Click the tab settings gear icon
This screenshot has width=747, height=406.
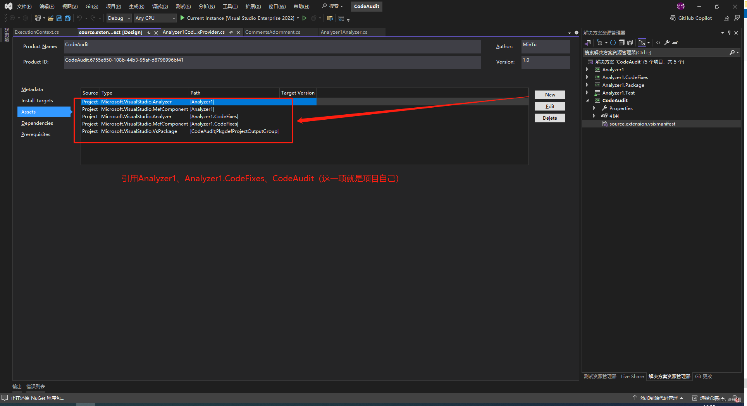[576, 33]
